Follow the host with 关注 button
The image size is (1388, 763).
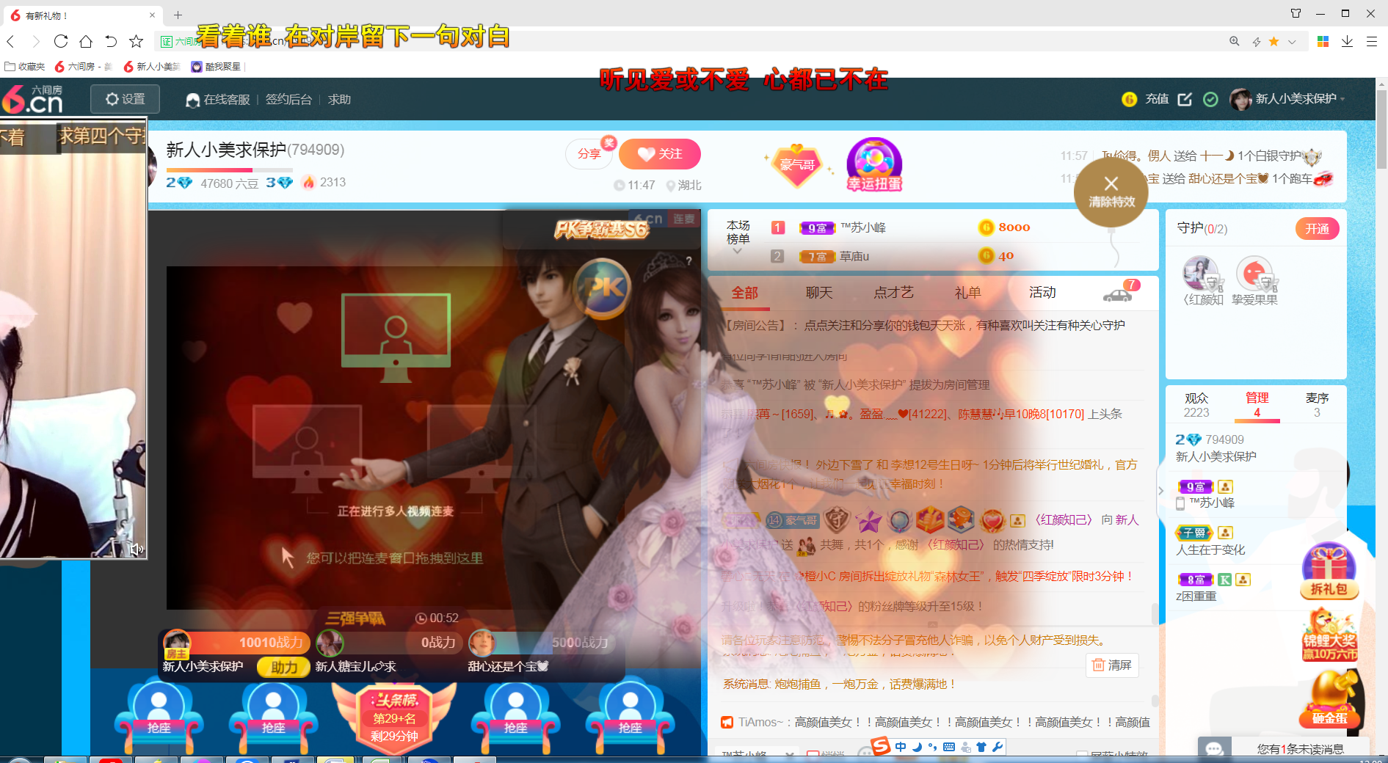659,154
